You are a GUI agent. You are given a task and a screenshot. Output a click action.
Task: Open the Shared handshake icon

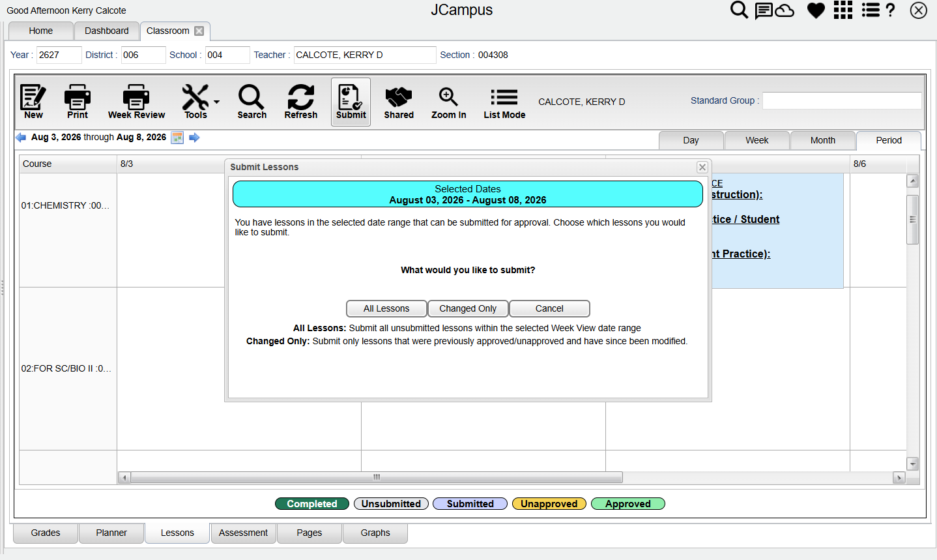pyautogui.click(x=399, y=97)
